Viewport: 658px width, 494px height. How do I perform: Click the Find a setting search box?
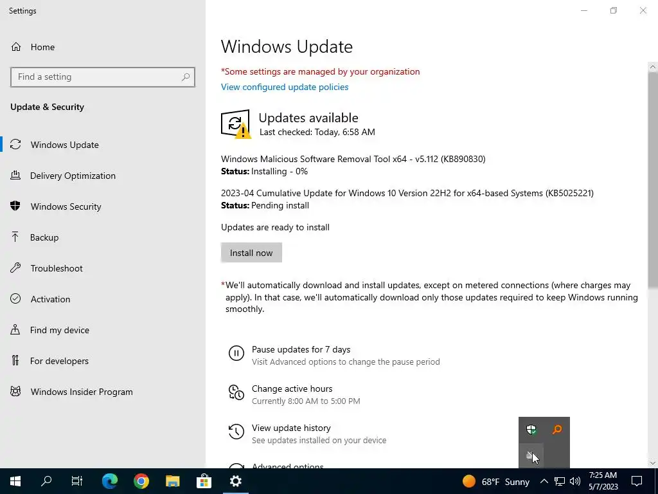point(103,77)
